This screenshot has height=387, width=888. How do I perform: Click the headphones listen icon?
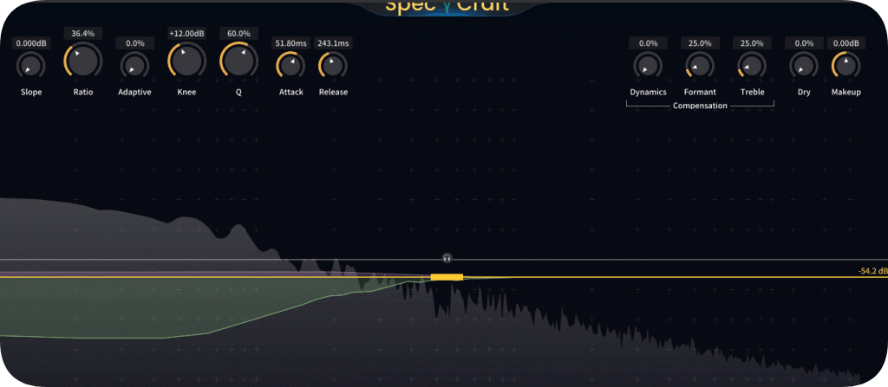click(x=447, y=258)
